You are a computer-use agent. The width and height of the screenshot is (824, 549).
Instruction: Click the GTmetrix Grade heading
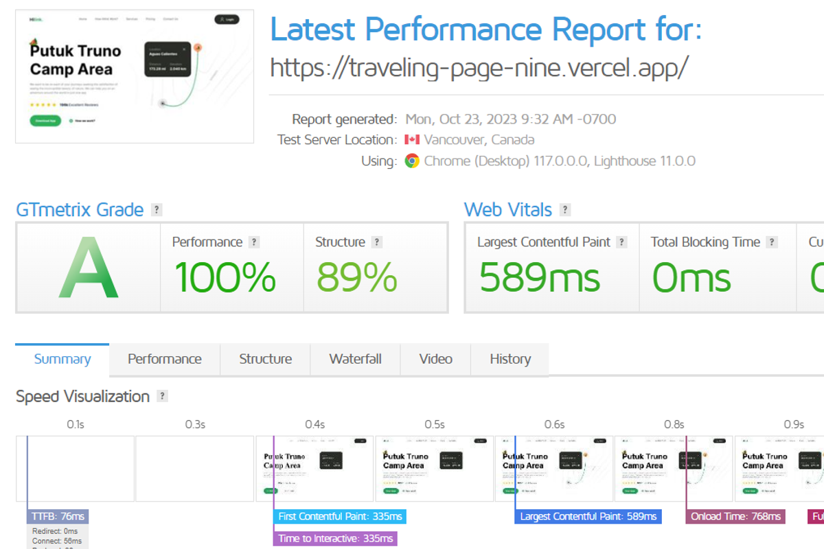tap(80, 210)
